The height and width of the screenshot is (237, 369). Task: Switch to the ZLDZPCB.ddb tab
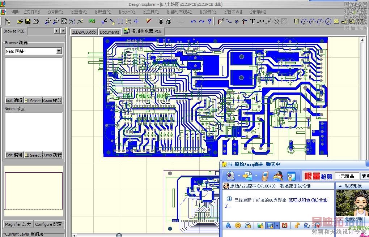[x=84, y=32]
